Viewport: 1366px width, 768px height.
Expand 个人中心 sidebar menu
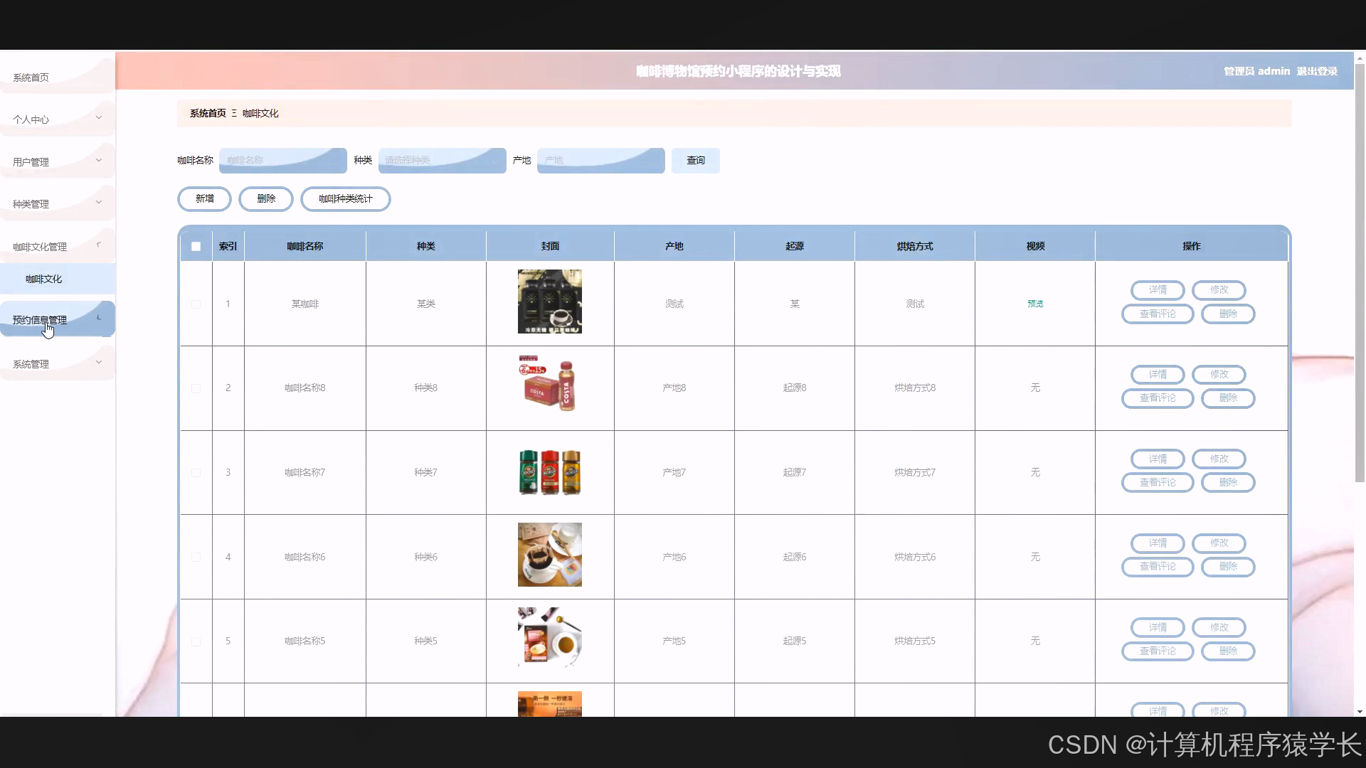point(57,119)
